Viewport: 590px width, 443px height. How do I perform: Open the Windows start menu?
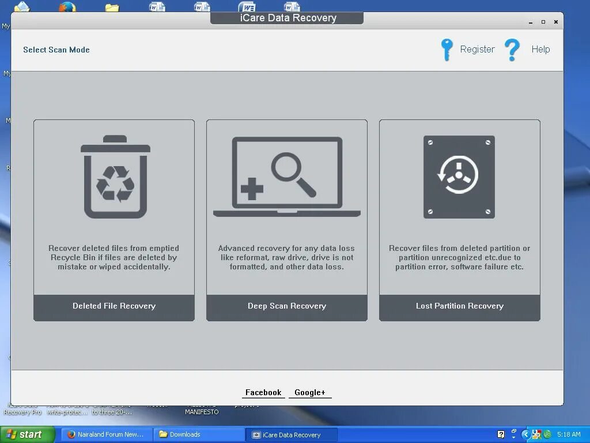[28, 434]
